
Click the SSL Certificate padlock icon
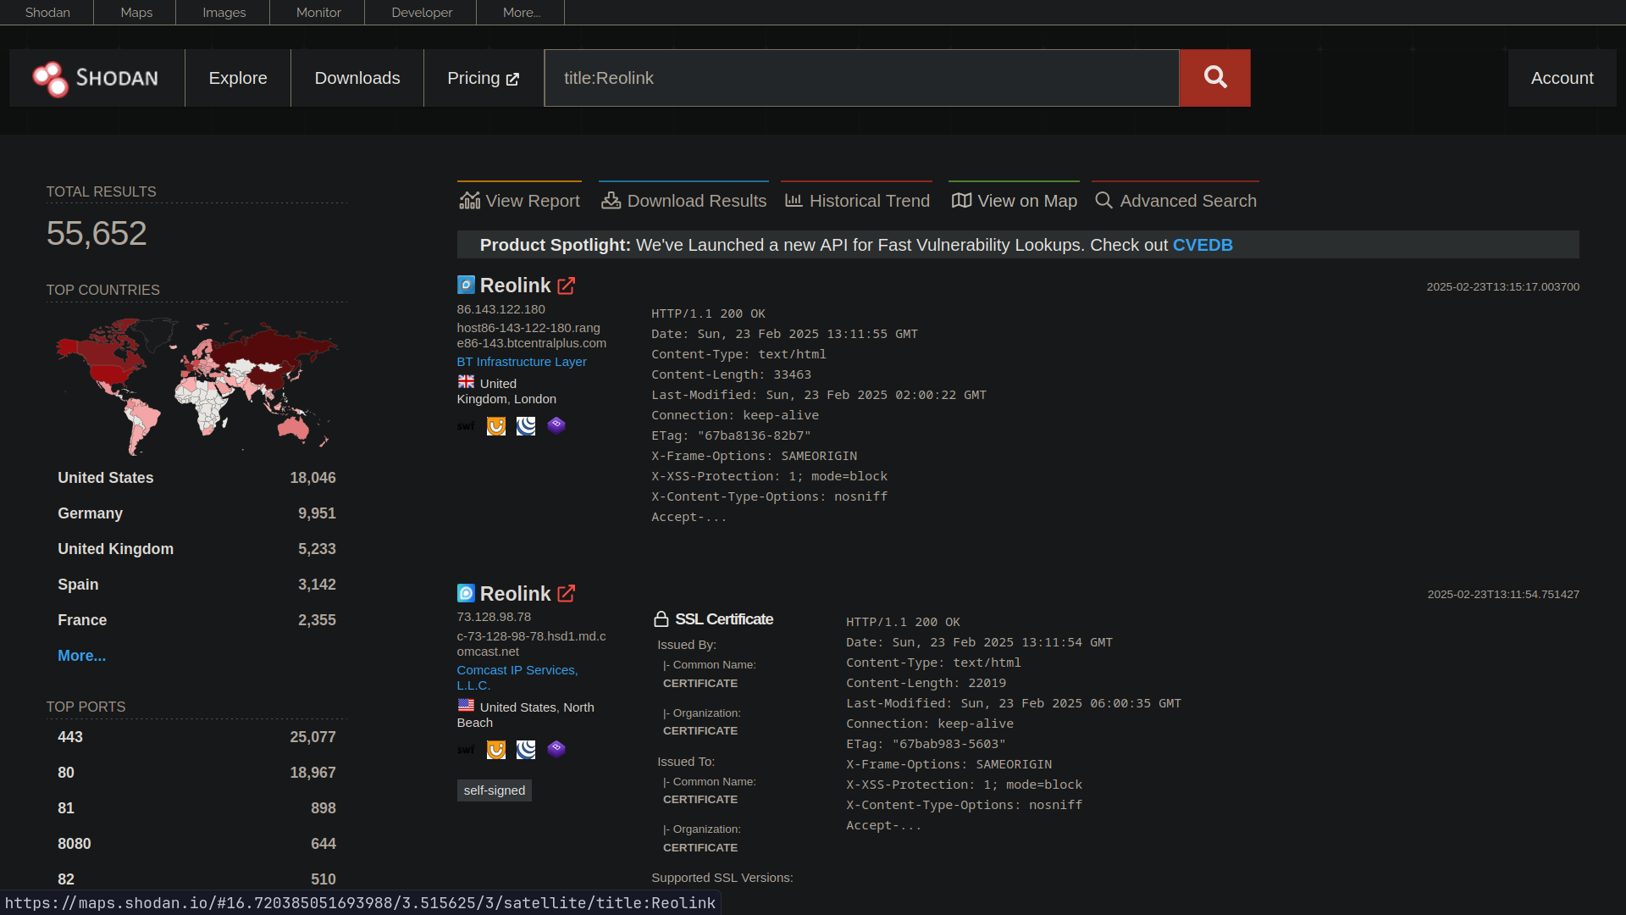[x=660, y=618]
